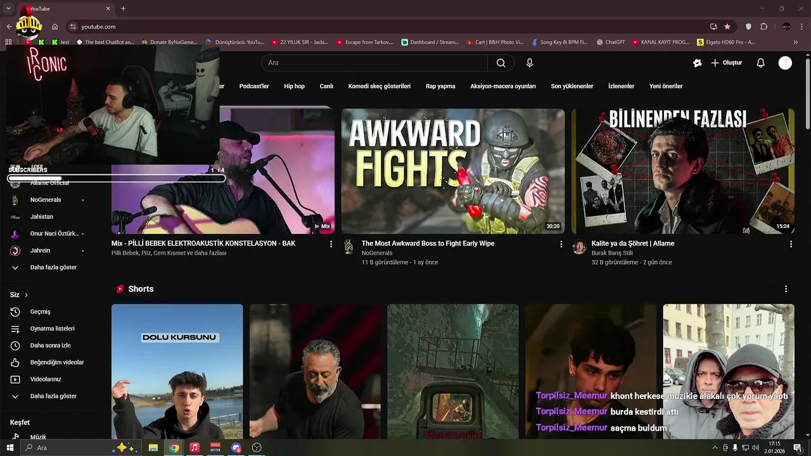Image resolution: width=811 pixels, height=456 pixels.
Task: Bookmark page with Chrome star icon
Action: (727, 27)
